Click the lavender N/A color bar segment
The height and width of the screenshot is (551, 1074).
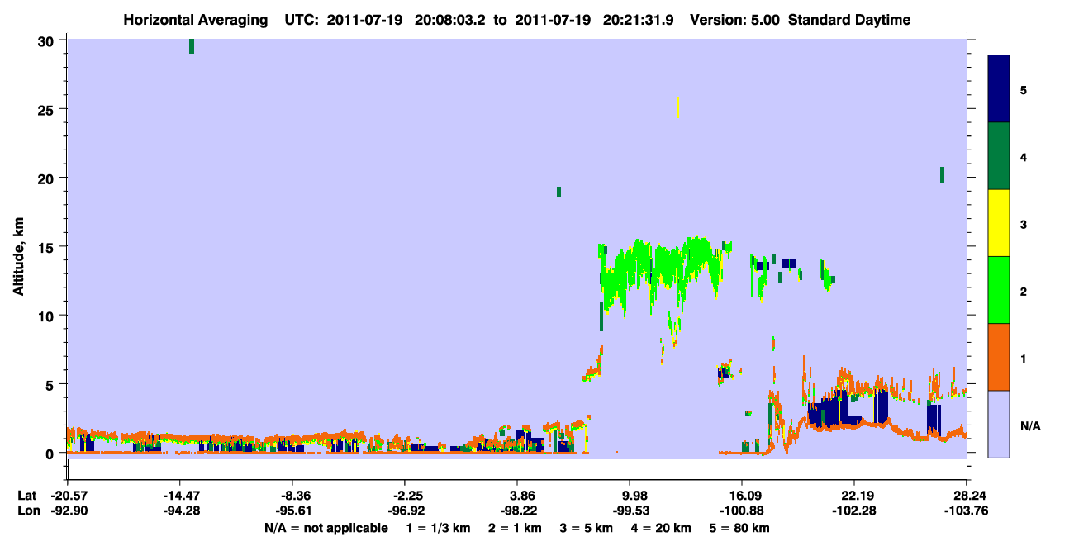(999, 424)
